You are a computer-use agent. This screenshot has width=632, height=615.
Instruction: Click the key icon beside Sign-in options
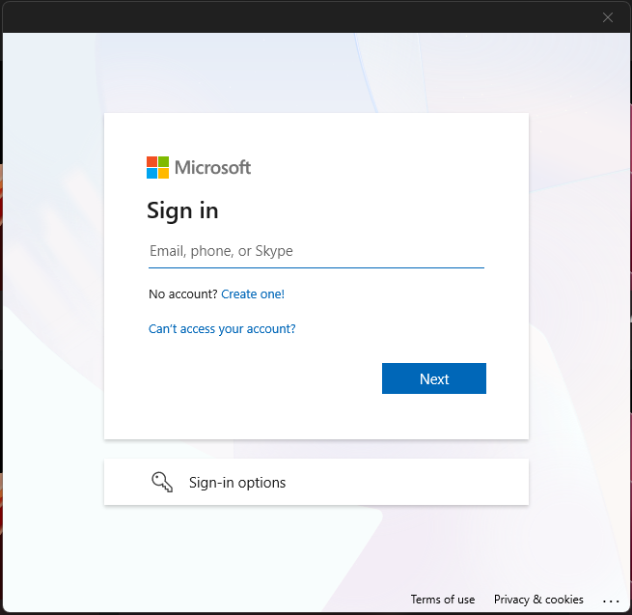(162, 482)
